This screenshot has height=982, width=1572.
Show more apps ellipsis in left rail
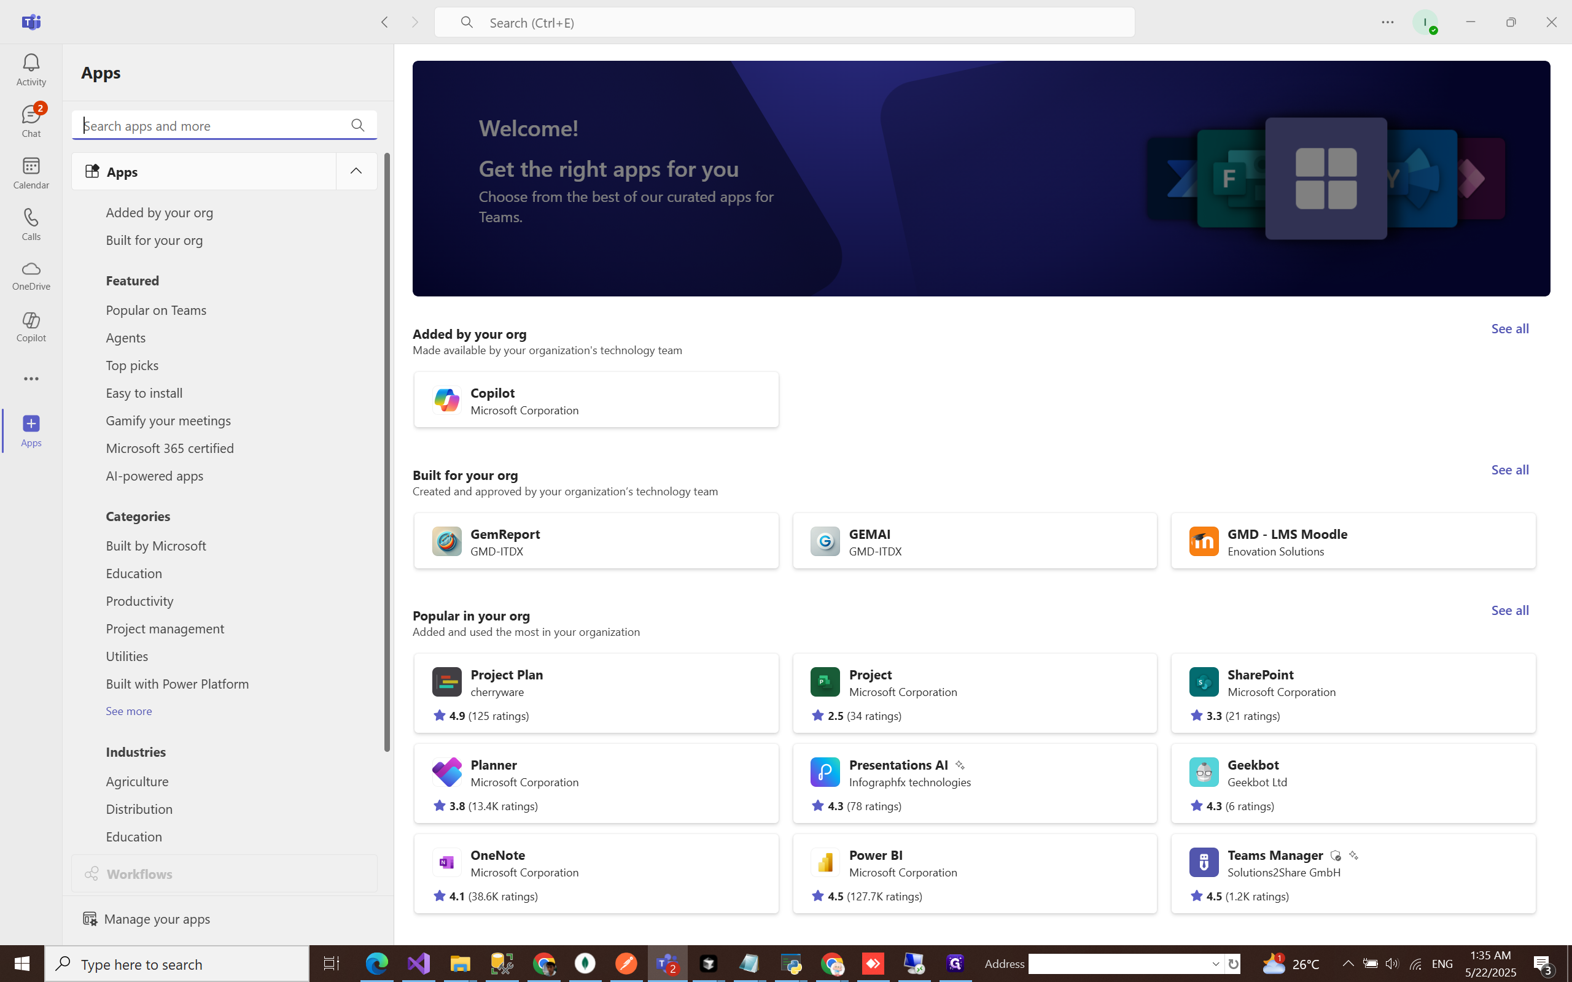(31, 379)
